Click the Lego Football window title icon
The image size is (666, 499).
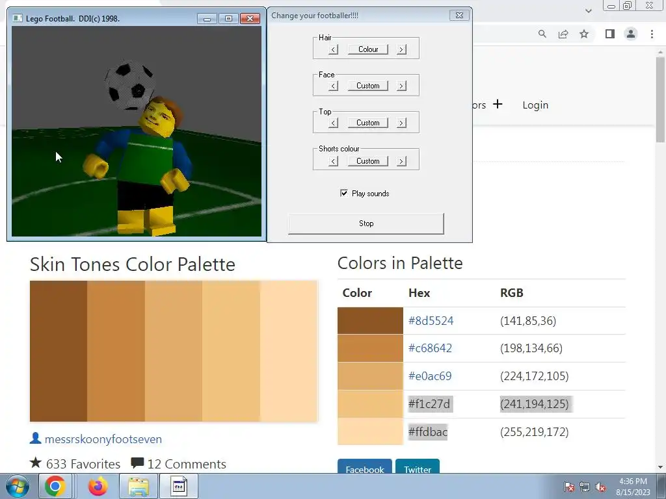point(18,18)
